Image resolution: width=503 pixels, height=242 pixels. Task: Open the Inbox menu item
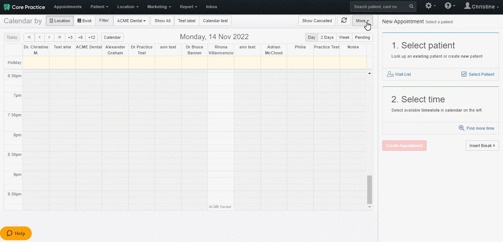[211, 7]
